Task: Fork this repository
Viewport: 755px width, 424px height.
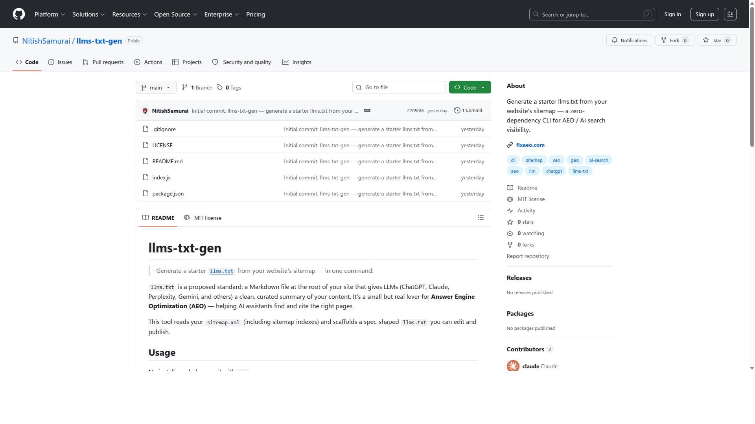Action: 675,40
